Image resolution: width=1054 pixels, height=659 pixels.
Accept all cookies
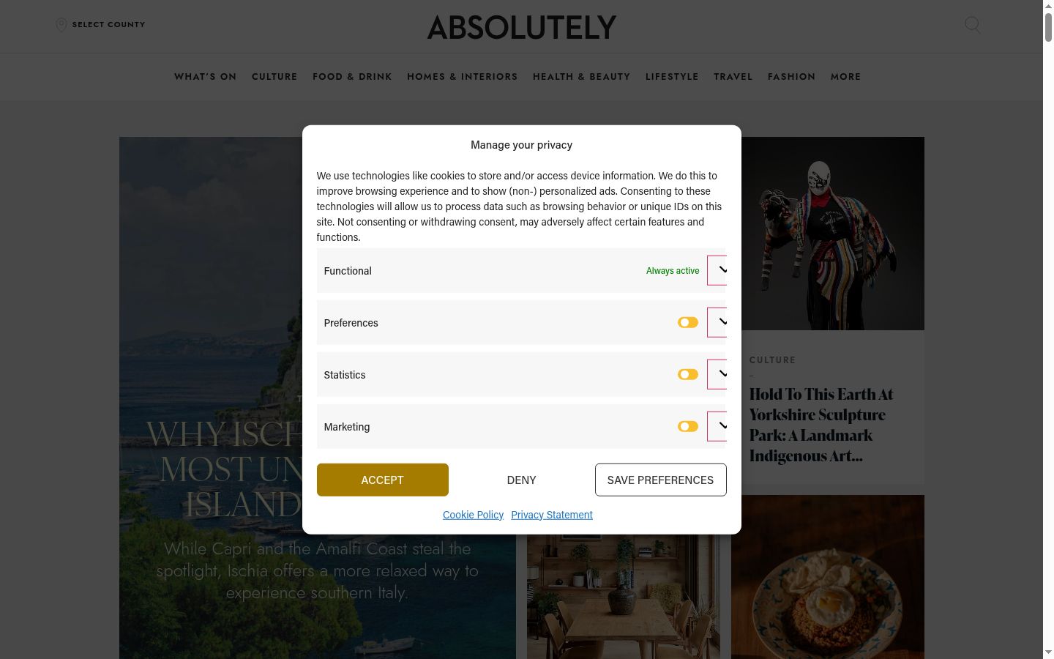point(382,480)
